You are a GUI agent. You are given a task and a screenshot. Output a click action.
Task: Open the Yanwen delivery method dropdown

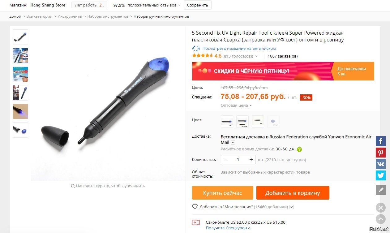(233, 142)
